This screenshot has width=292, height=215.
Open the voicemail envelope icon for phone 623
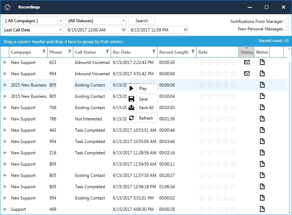(247, 62)
